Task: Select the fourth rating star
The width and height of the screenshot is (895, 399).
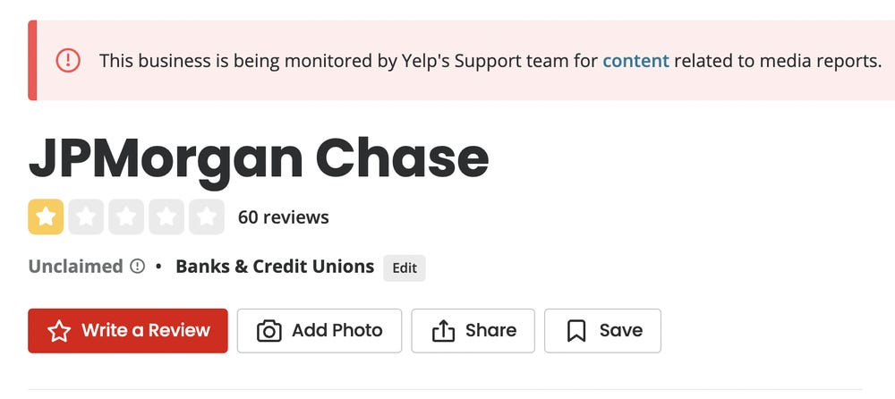Action: point(166,216)
